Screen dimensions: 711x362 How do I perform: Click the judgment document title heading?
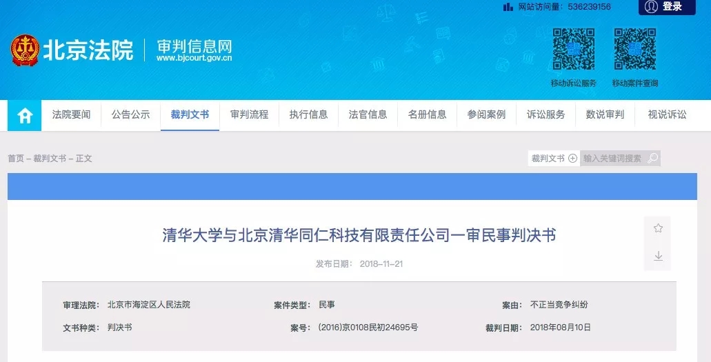point(359,235)
